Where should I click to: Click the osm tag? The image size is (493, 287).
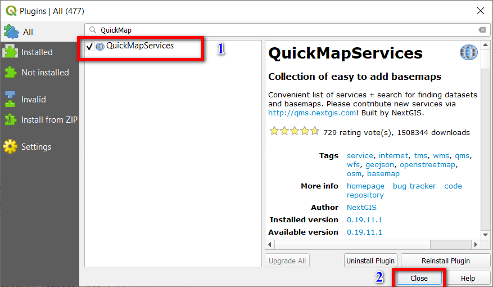coord(354,174)
